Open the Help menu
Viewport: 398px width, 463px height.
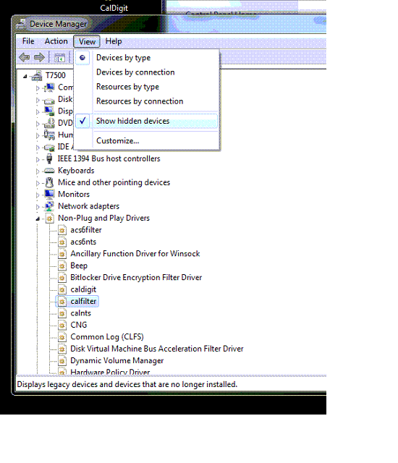coord(114,41)
